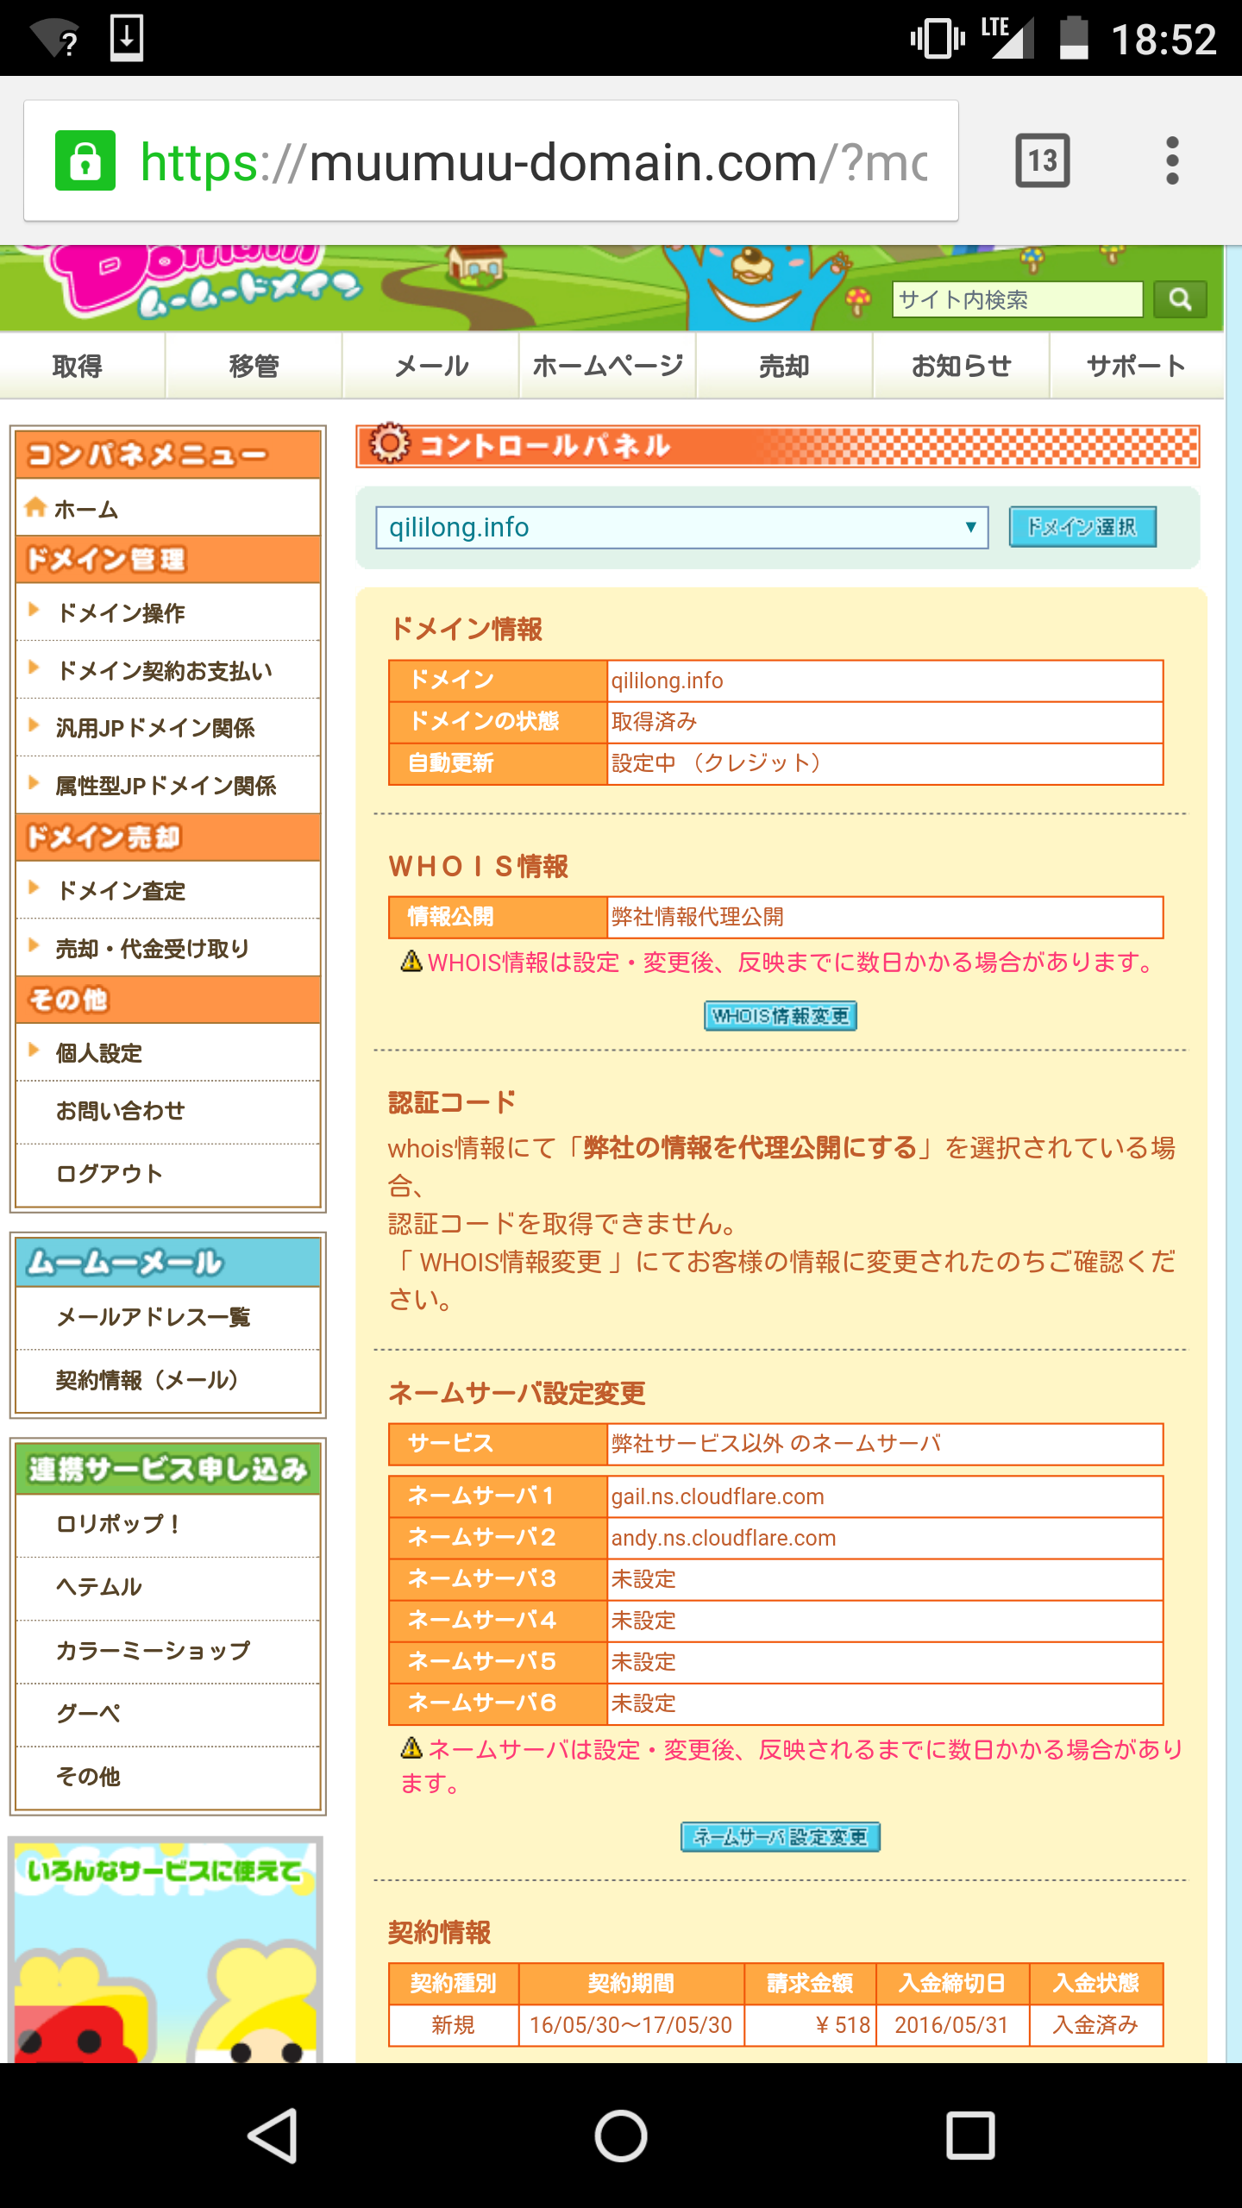Image resolution: width=1242 pixels, height=2208 pixels.
Task: Click the arrow before 汎用JPドメイン関係
Action: click(x=34, y=724)
